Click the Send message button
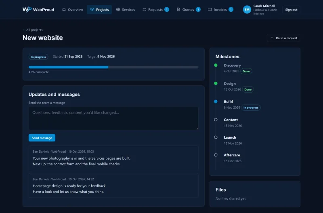 [x=42, y=138]
